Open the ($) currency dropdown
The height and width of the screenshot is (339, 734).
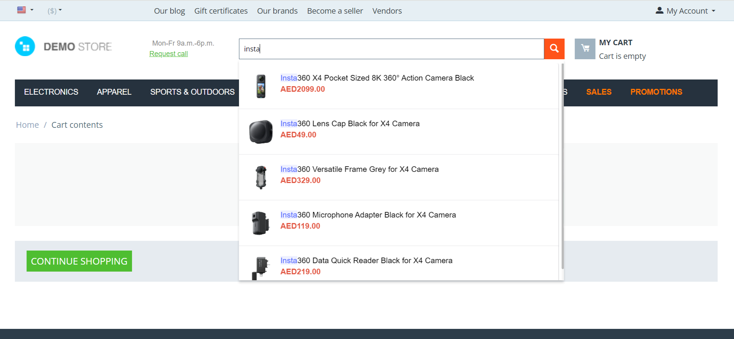(55, 11)
